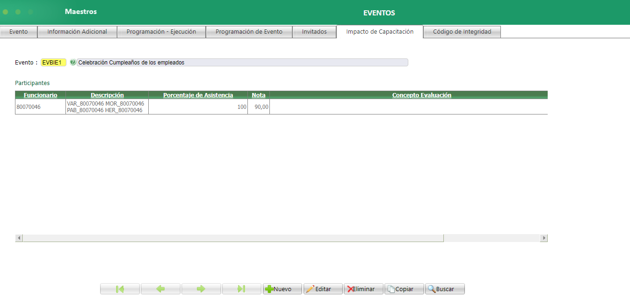
Task: Select funcionario cell 80070046
Action: (x=41, y=107)
